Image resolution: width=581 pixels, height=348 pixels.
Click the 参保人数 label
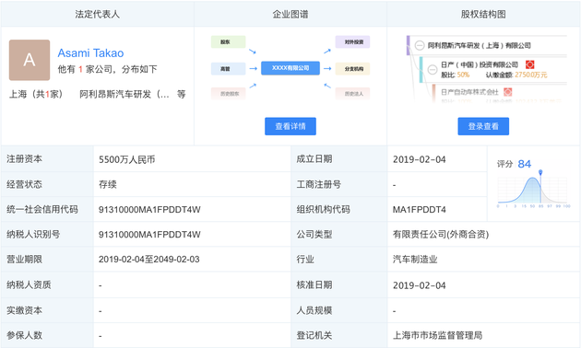pos(25,335)
